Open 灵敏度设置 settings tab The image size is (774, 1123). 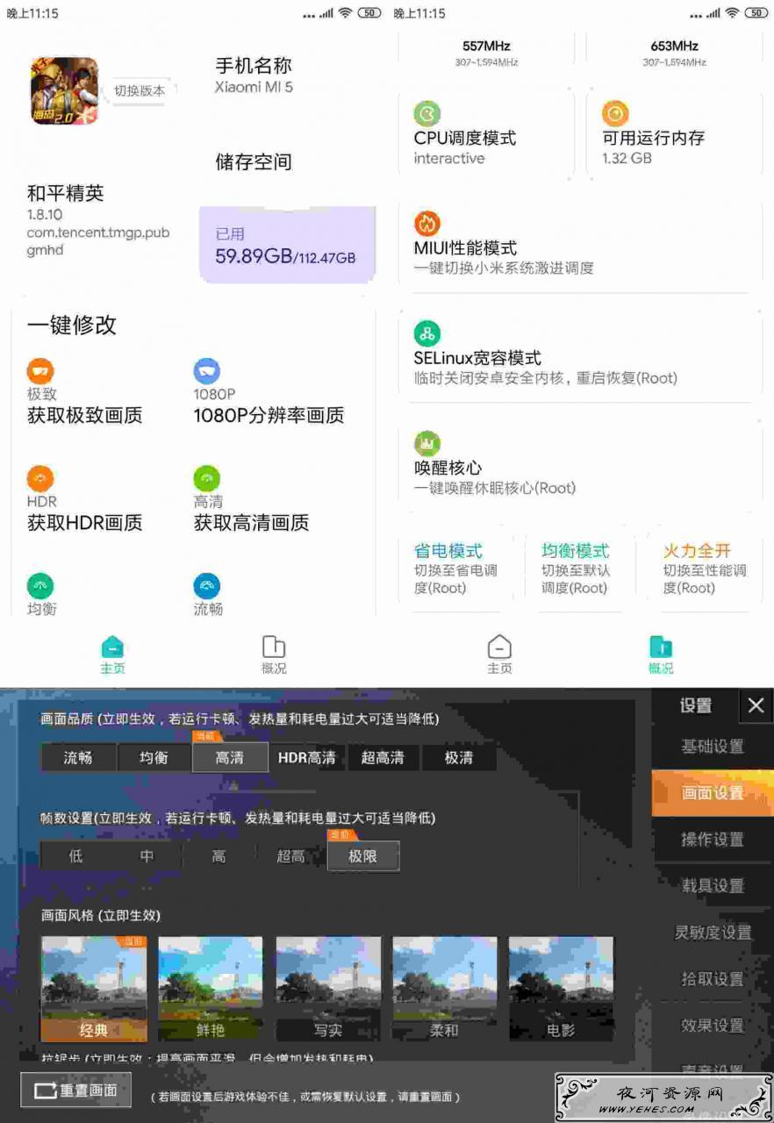[713, 933]
